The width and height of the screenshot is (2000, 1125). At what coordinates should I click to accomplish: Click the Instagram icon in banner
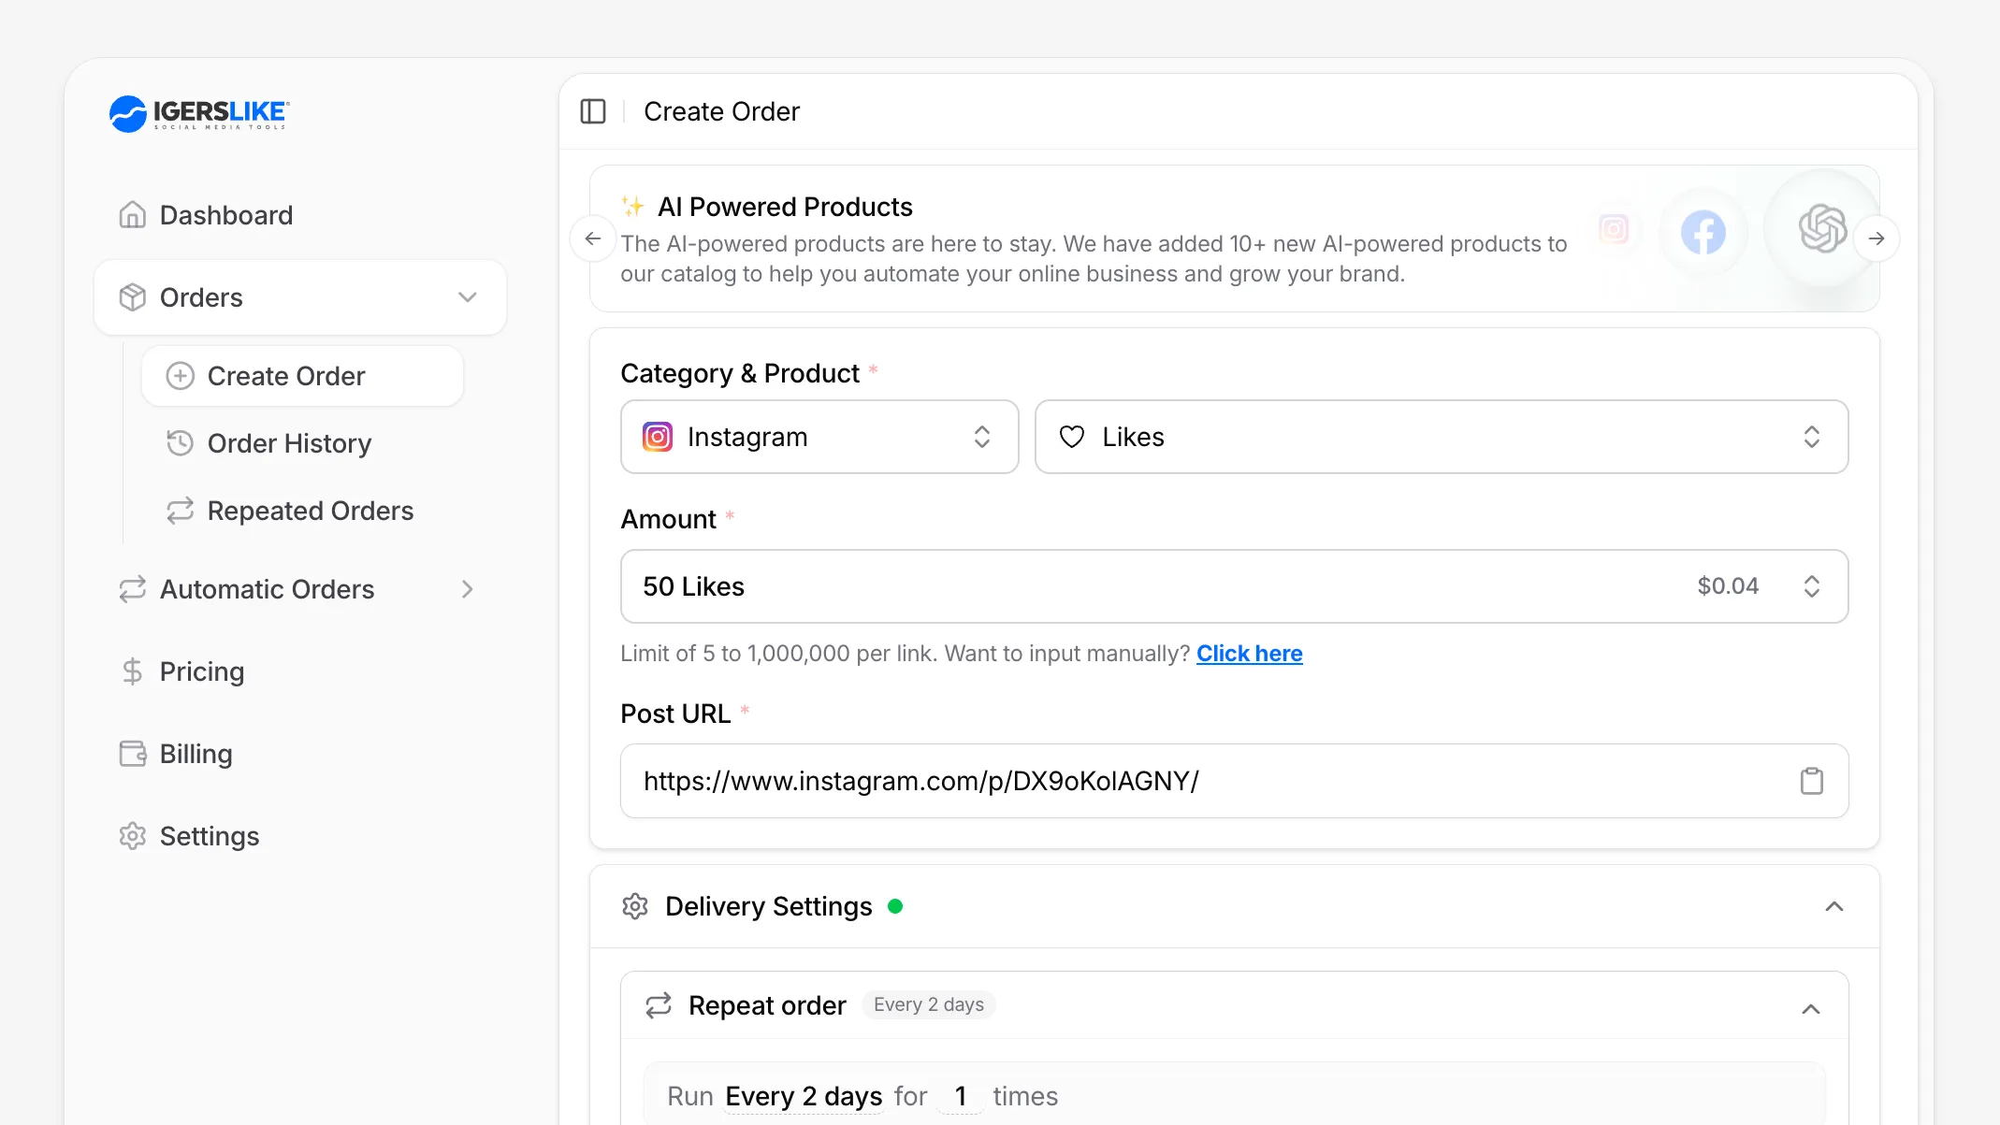click(x=1614, y=229)
